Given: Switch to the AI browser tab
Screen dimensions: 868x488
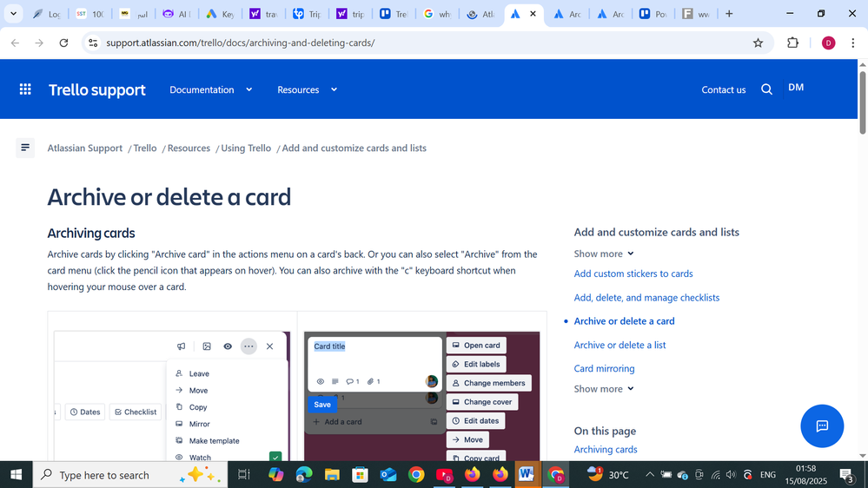Looking at the screenshot, I should pos(176,14).
